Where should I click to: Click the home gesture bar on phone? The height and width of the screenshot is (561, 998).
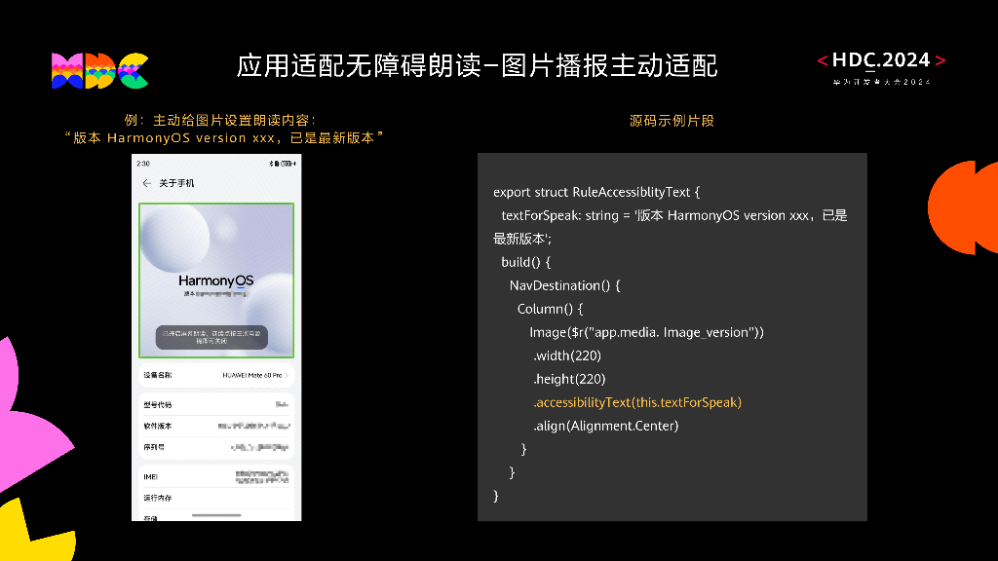[216, 515]
